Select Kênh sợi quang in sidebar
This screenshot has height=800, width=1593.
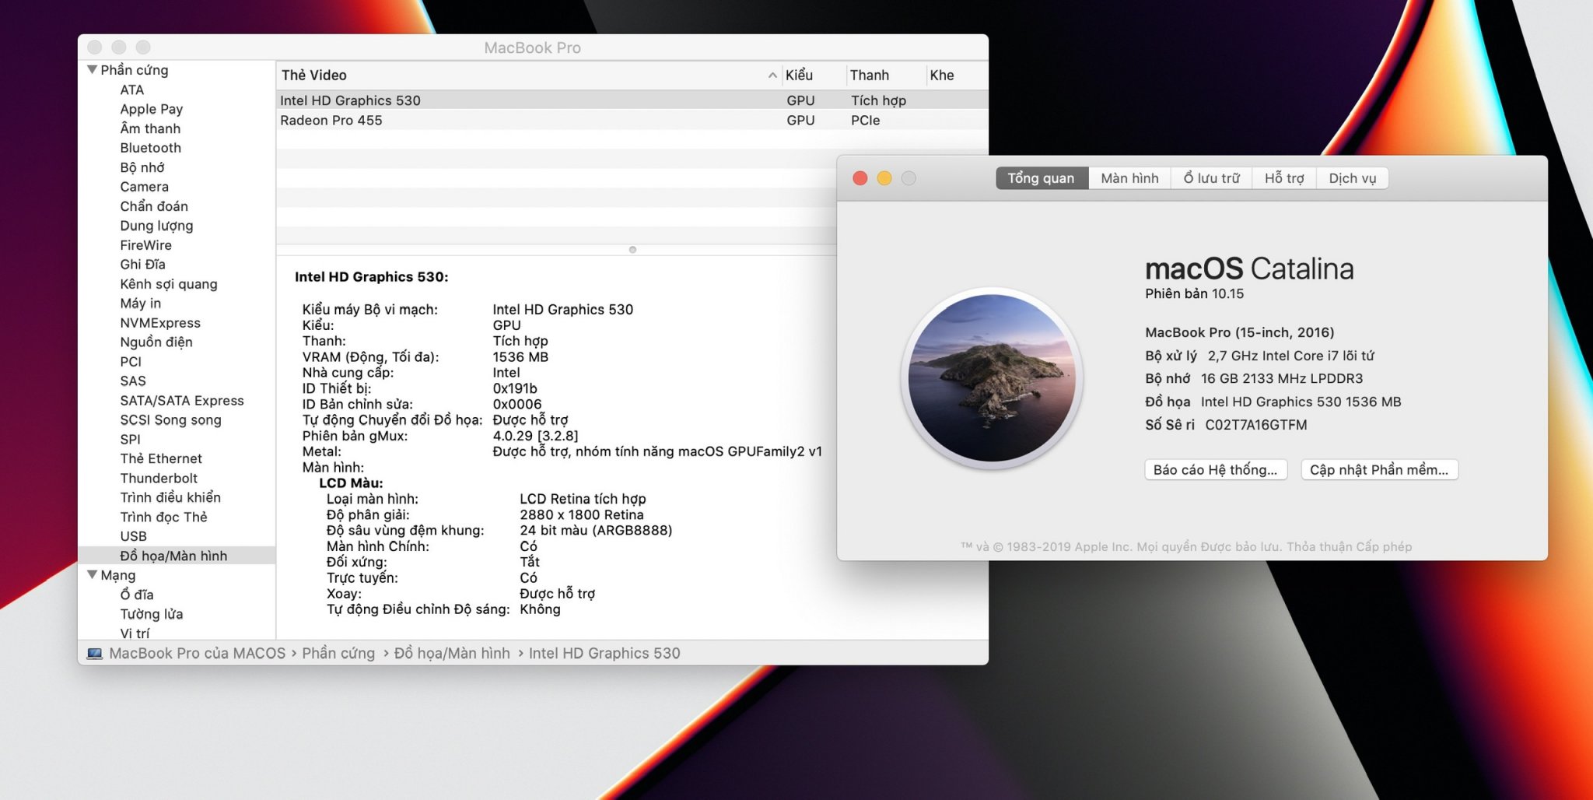click(169, 284)
